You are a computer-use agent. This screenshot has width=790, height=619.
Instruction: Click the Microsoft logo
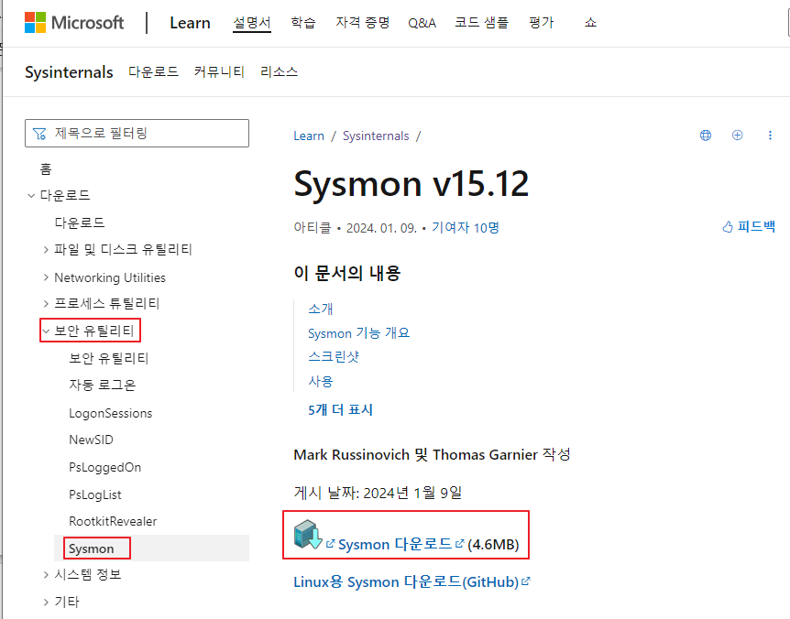[74, 23]
